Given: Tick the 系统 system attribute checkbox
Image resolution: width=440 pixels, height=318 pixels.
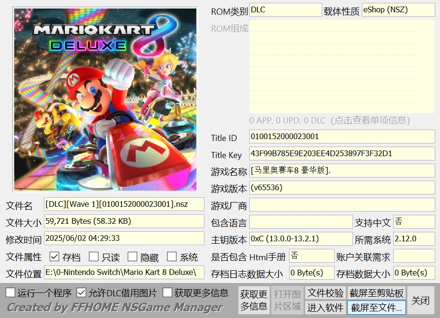Looking at the screenshot, I should click(172, 257).
